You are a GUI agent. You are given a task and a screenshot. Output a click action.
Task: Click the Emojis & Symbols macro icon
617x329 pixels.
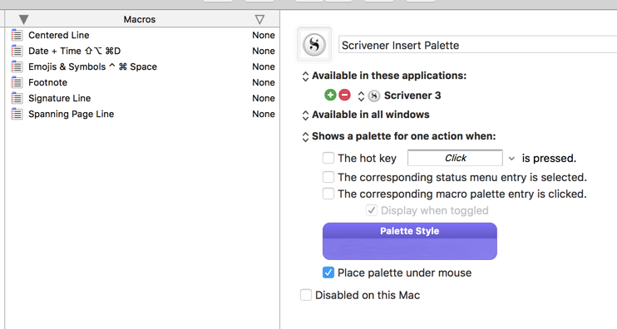(x=17, y=66)
